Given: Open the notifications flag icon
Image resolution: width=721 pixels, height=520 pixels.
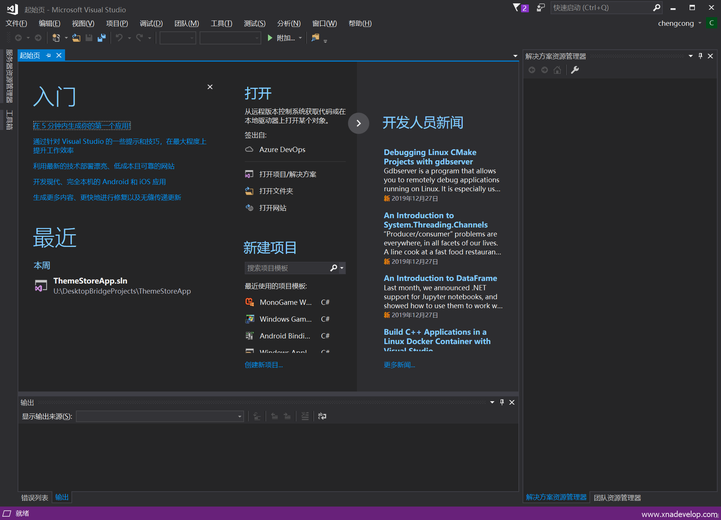Looking at the screenshot, I should click(517, 7).
